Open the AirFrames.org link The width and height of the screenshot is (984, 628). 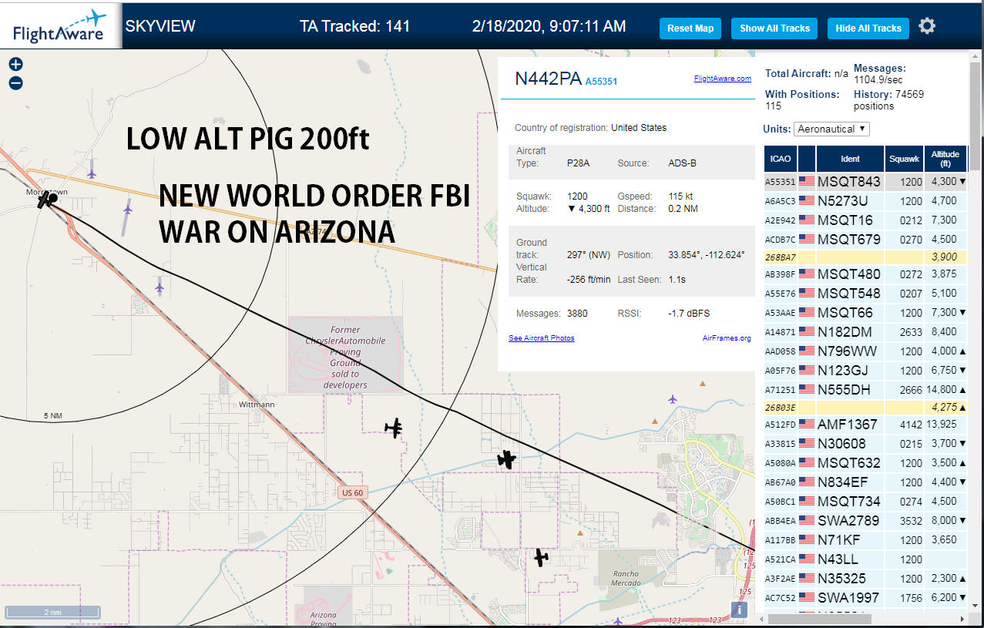(x=727, y=338)
